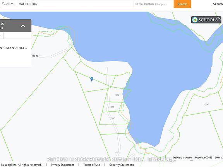
Task: Select the blue map pin marker
Action: click(x=92, y=79)
